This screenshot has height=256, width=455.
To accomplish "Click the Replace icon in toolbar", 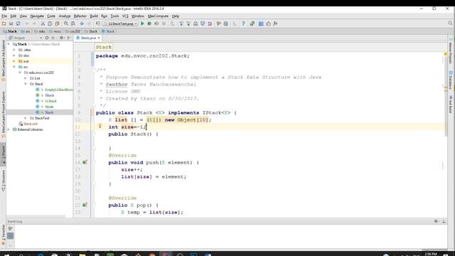I will 73,23.
